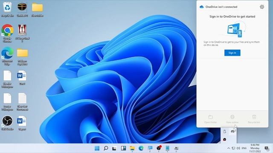Click the OneDrive not-connected tray icon
273x153 pixels.
point(232,131)
